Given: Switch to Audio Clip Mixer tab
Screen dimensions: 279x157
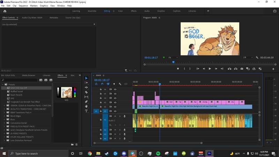Looking at the screenshot, I should pyautogui.click(x=32, y=18).
